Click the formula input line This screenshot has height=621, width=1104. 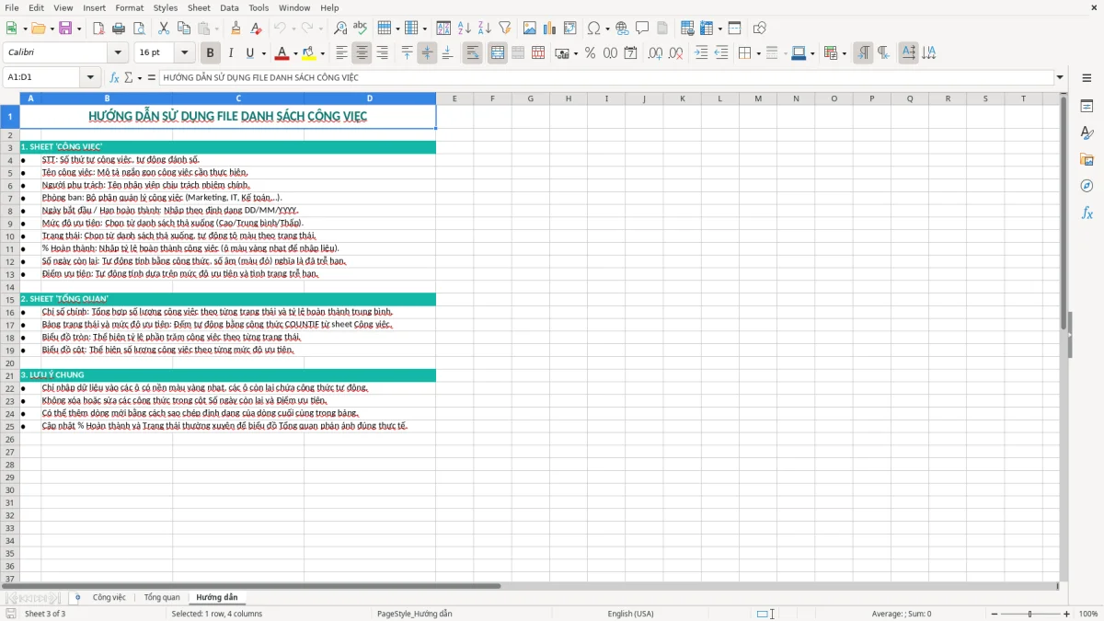click(605, 77)
